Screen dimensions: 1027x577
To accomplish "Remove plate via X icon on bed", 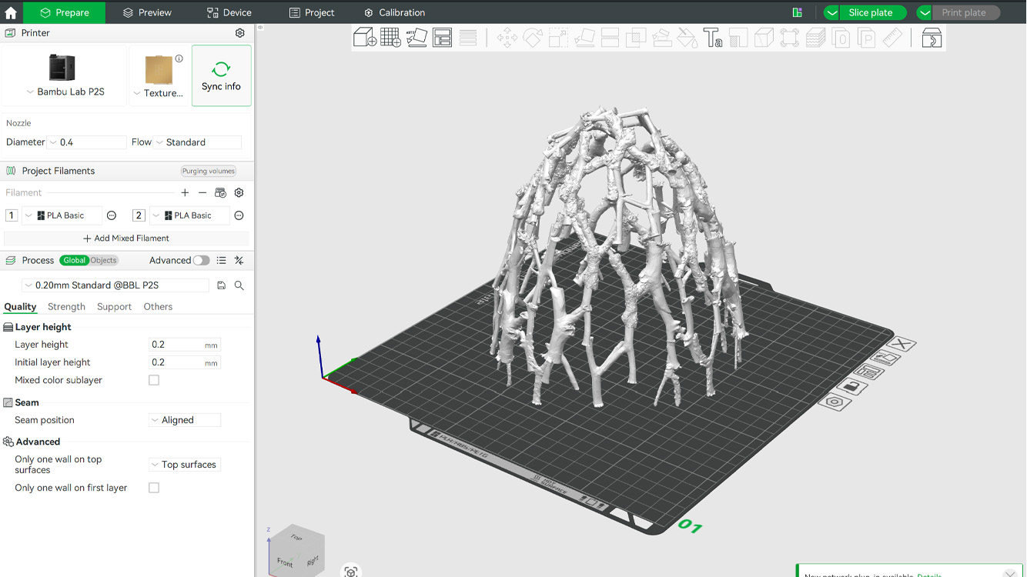I will (902, 345).
